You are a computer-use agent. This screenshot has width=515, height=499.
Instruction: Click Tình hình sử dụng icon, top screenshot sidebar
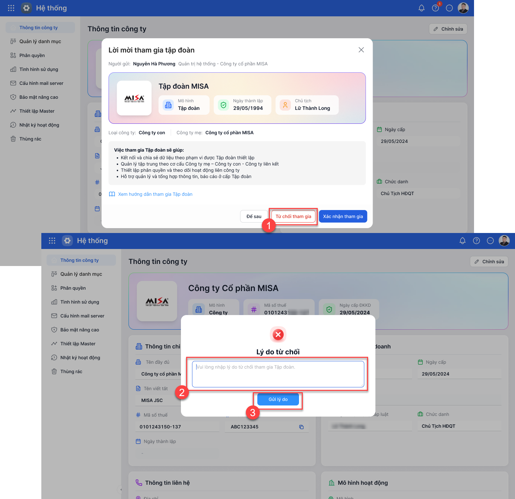(x=13, y=69)
